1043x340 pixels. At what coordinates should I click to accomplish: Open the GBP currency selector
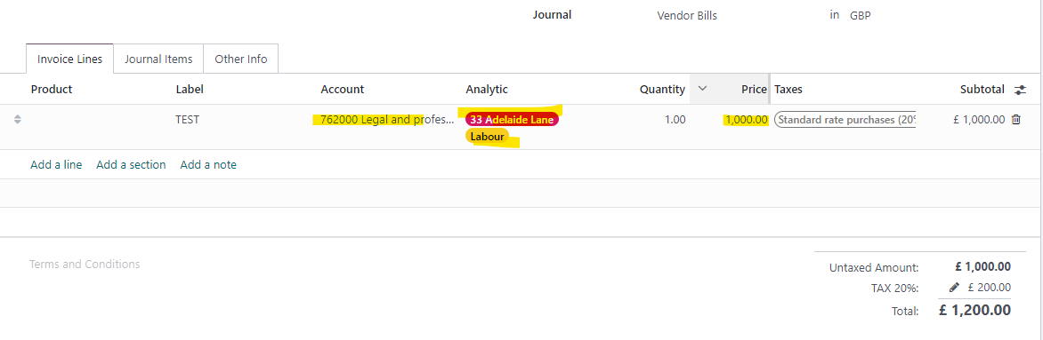[x=860, y=16]
